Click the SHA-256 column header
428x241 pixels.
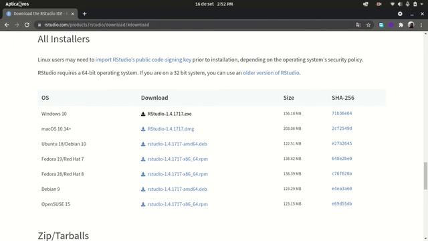click(x=343, y=98)
